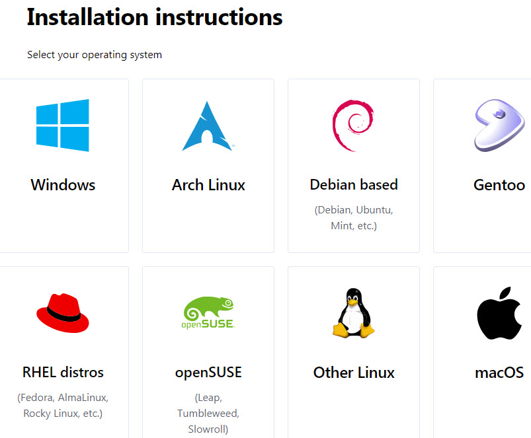This screenshot has height=438, width=531.
Task: Click the Tux penguin icon
Action: point(354,313)
